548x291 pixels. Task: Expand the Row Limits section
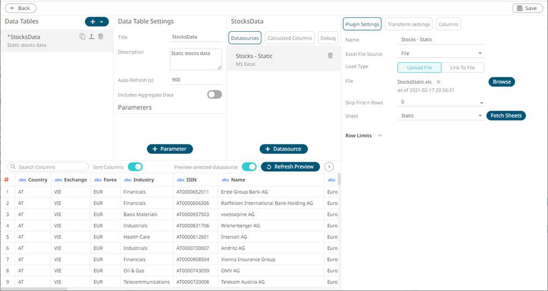click(380, 136)
